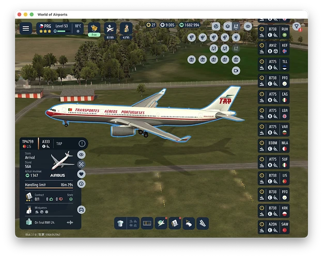The width and height of the screenshot is (323, 257).
Task: Select the AT75 SUF arrival card
Action: tap(273, 162)
